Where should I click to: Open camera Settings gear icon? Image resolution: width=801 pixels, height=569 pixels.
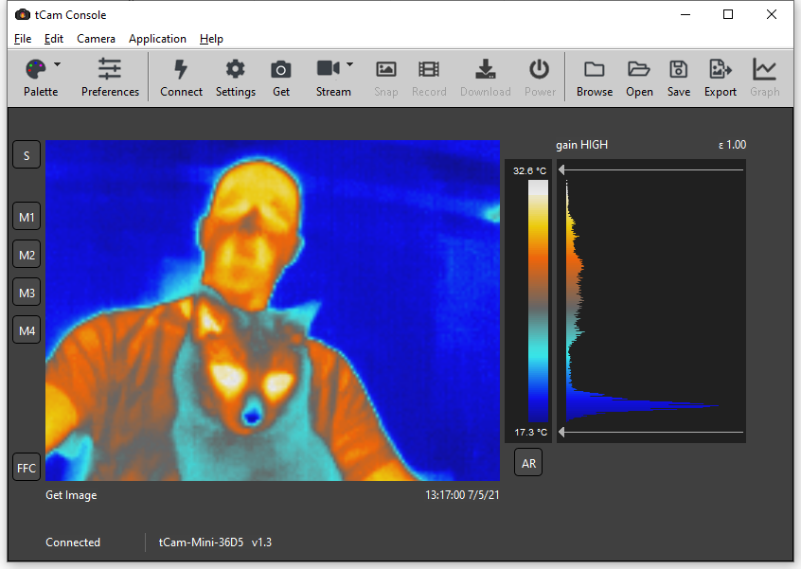click(235, 70)
